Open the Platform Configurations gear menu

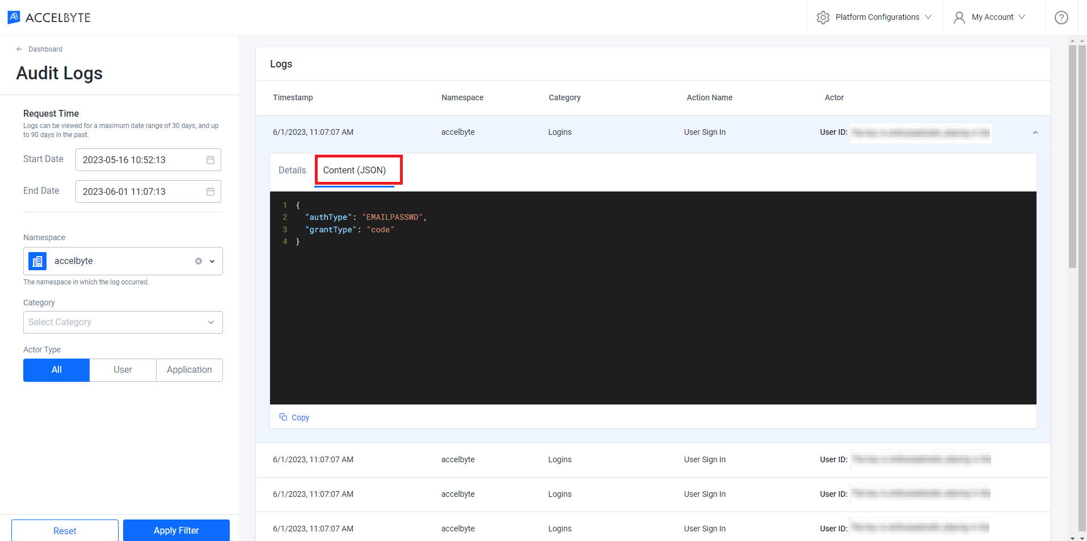pyautogui.click(x=823, y=18)
